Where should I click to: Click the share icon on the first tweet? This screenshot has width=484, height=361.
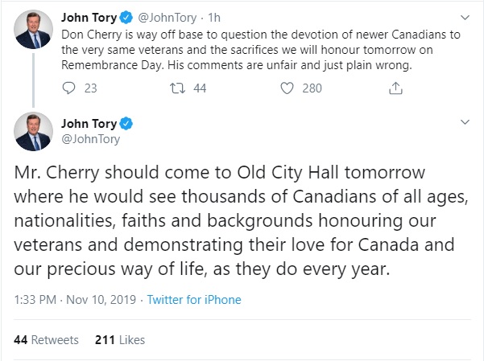395,88
